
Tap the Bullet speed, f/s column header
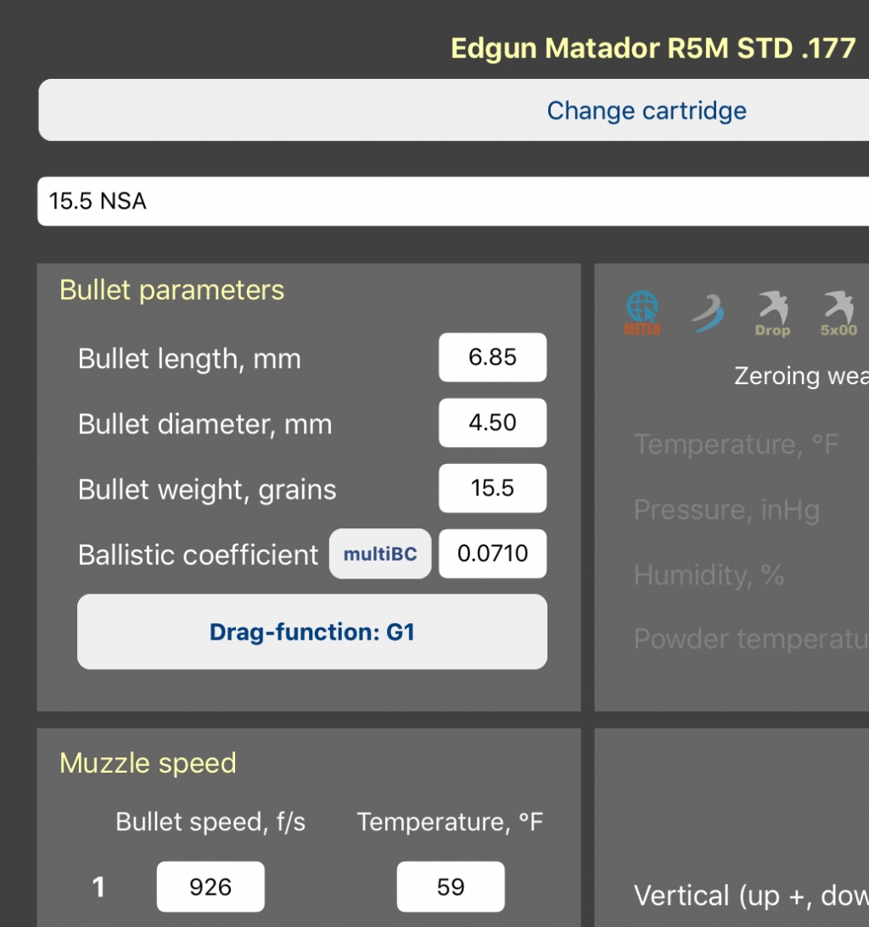point(210,822)
